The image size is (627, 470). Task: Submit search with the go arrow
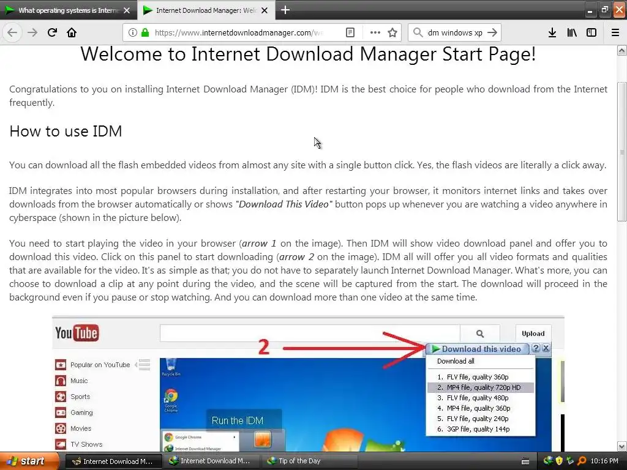click(x=492, y=32)
